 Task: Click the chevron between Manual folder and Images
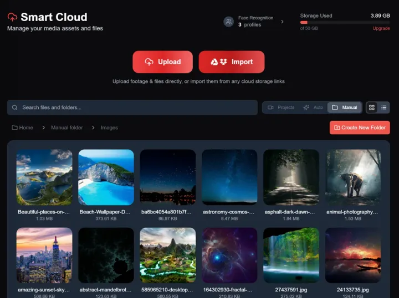click(93, 127)
